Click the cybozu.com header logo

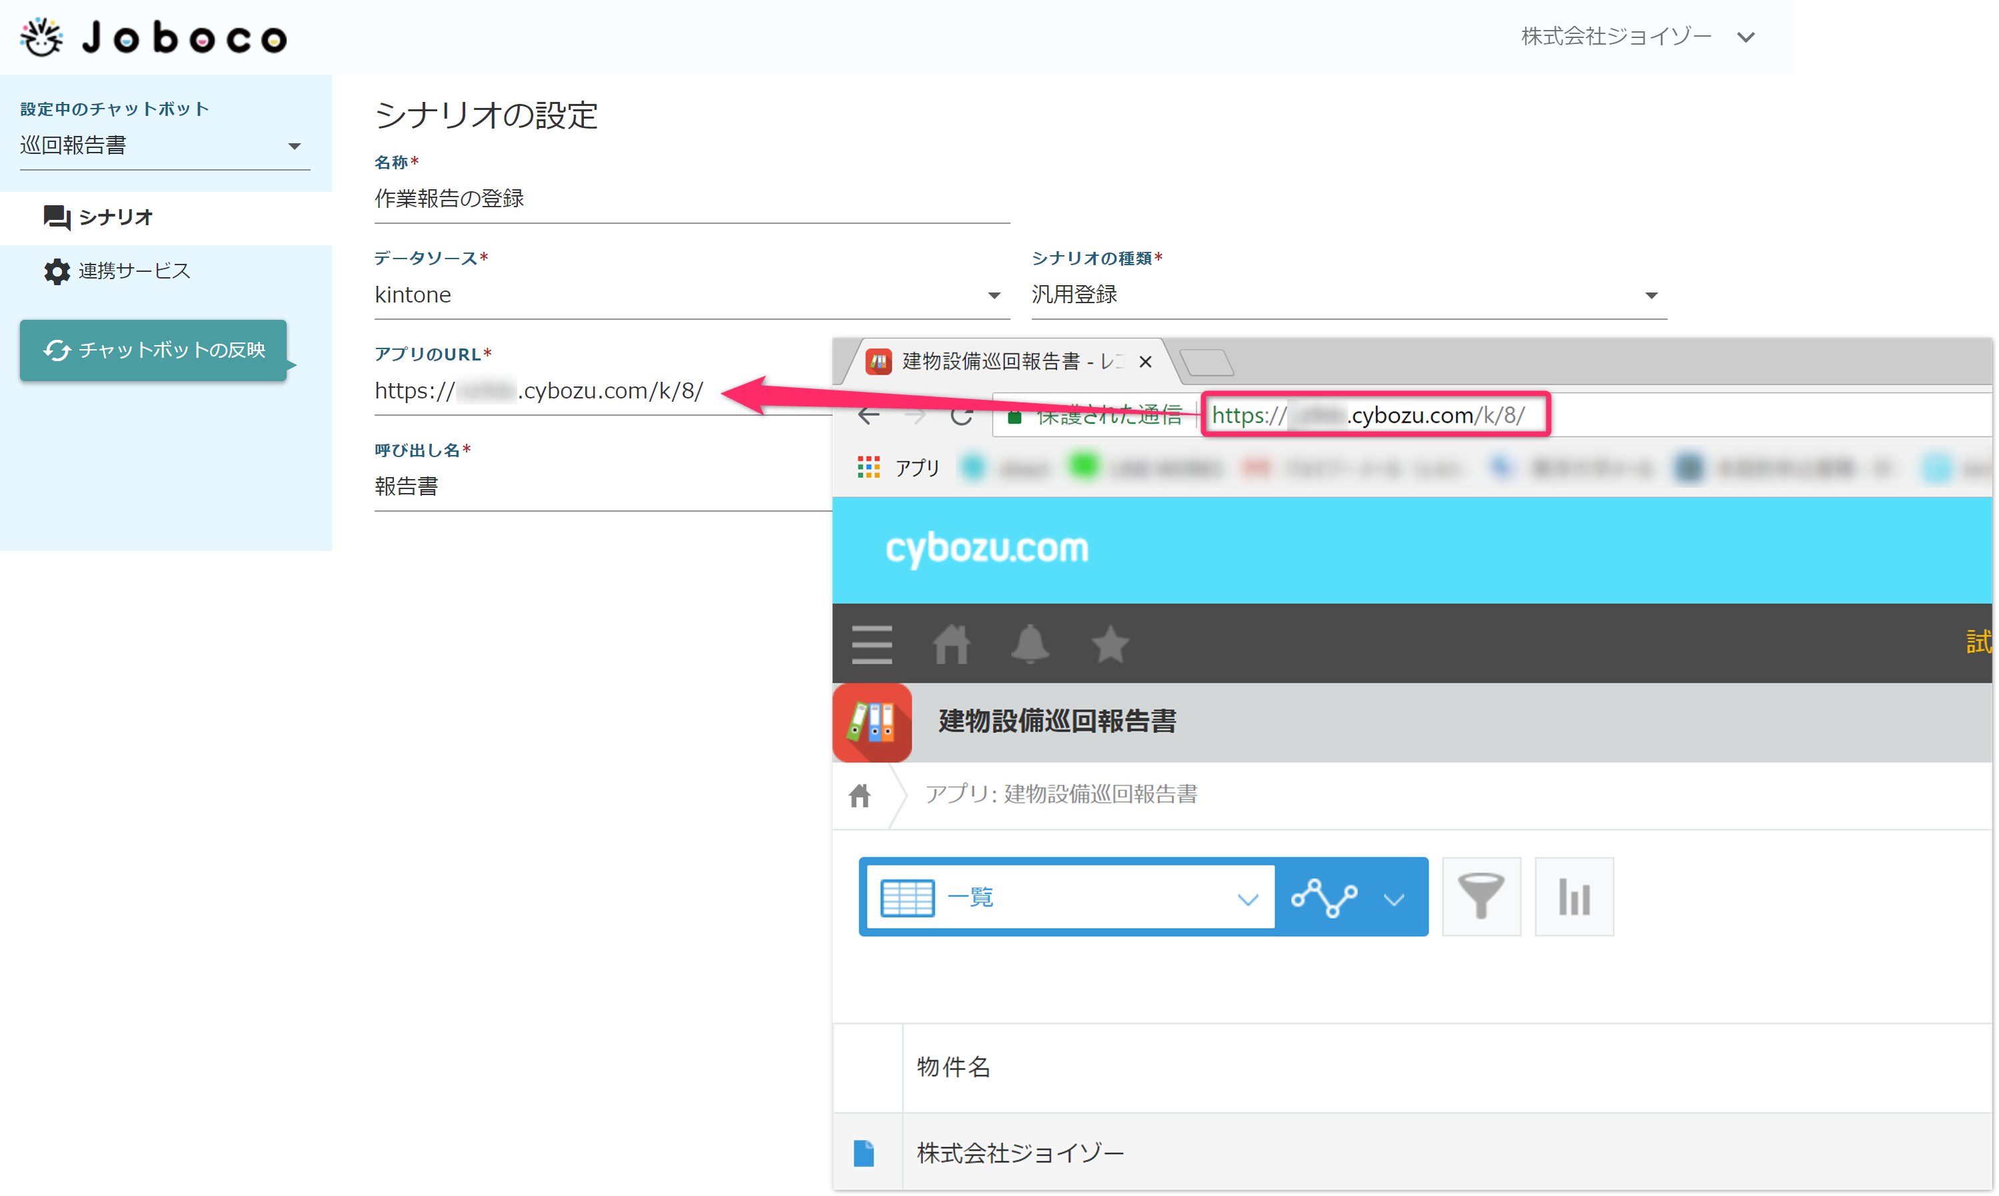point(987,550)
